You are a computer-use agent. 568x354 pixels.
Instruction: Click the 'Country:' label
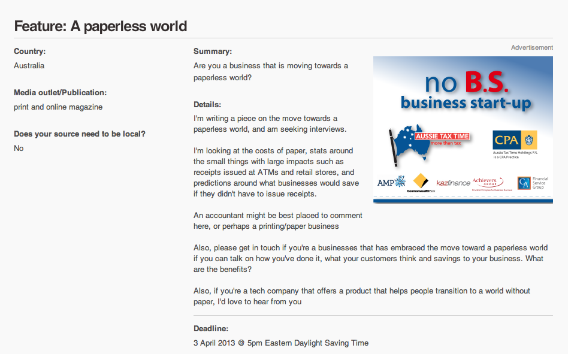30,52
